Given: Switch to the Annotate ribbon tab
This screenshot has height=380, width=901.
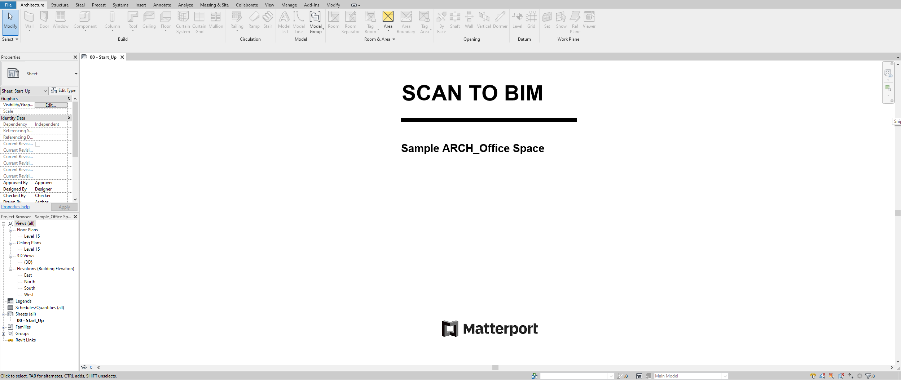Looking at the screenshot, I should click(x=162, y=5).
